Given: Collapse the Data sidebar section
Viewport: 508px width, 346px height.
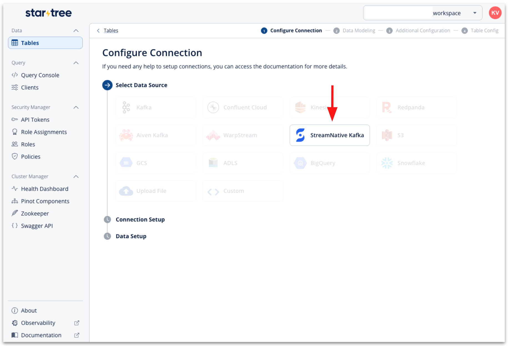Looking at the screenshot, I should pyautogui.click(x=76, y=31).
